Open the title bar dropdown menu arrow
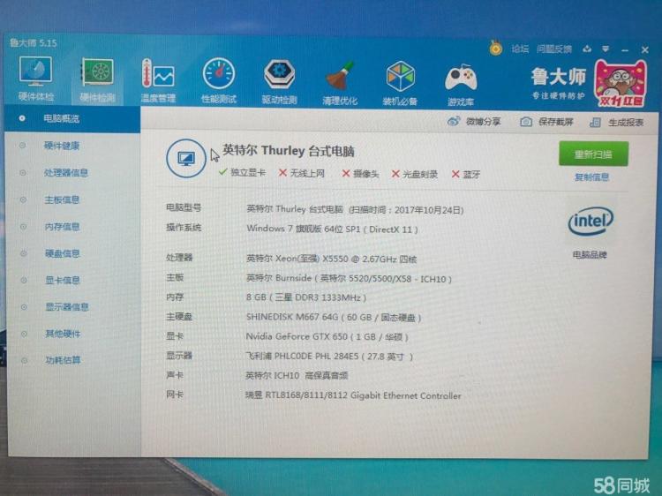Image resolution: width=662 pixels, height=496 pixels. [x=606, y=49]
